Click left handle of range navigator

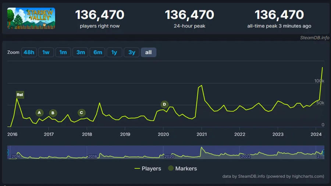8,152
